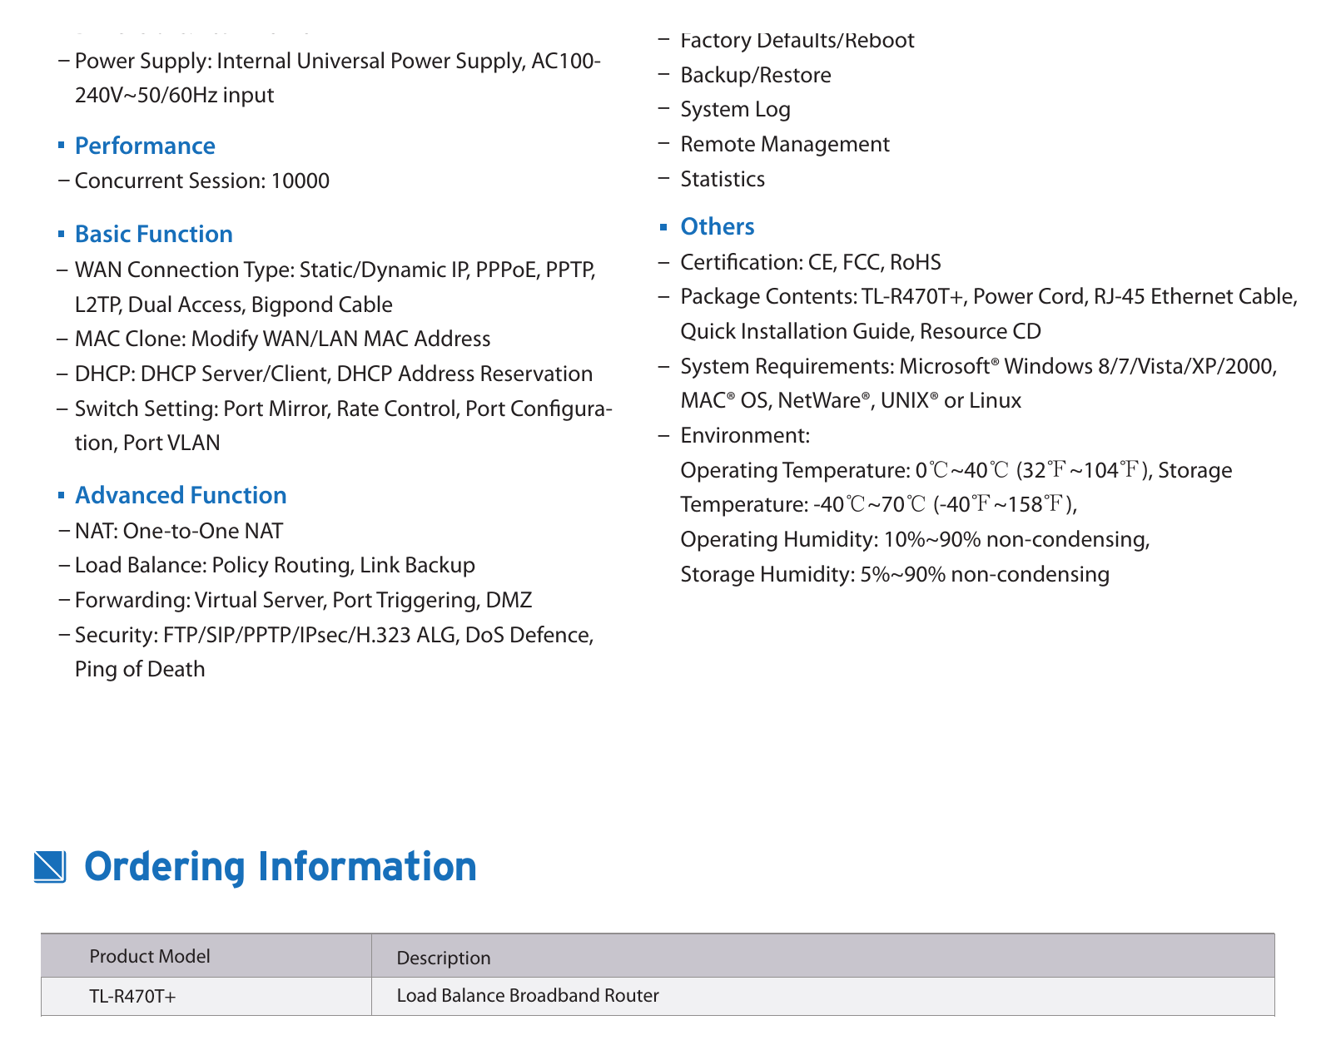Click the Basic Function bullet square
The image size is (1331, 1050).
coord(62,234)
